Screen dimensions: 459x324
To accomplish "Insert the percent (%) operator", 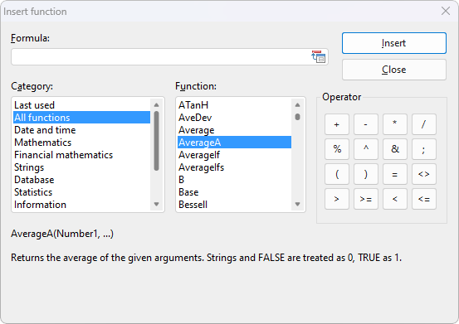I will 337,149.
